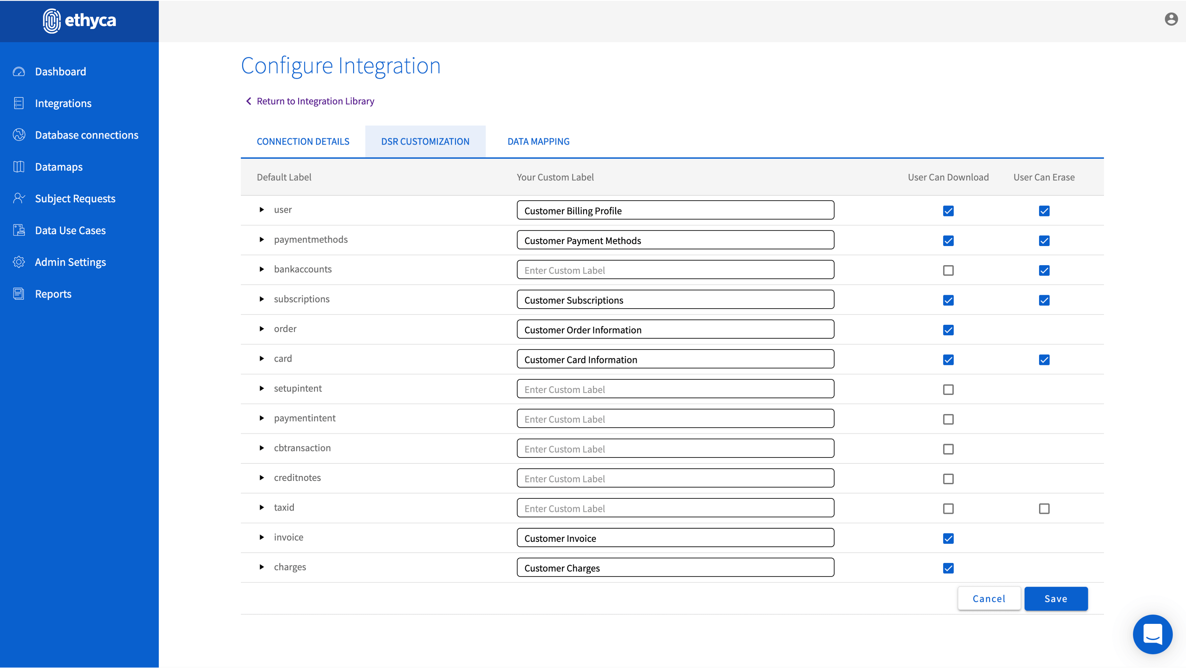This screenshot has width=1186, height=668.
Task: Expand the invoice row triangle
Action: (262, 537)
